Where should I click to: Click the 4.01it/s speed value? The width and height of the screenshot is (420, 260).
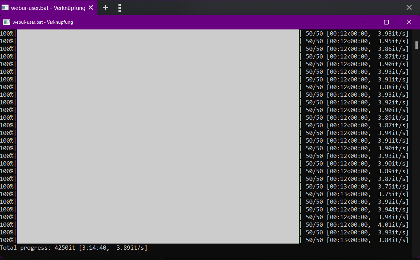393,225
